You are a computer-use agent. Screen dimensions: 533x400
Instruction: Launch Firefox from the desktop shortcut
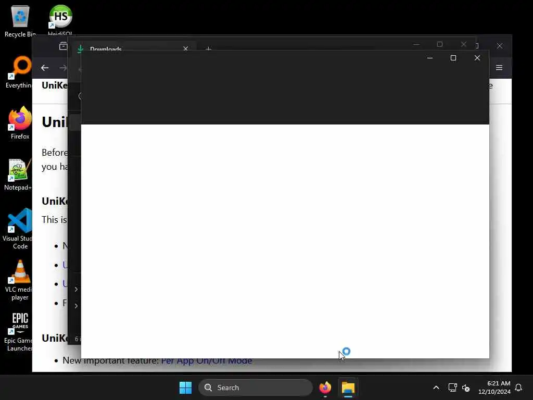click(x=20, y=123)
